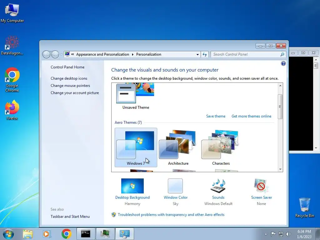320x240 pixels.
Task: Open Change desktop icons
Action: [69, 78]
